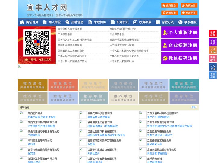Image resolution: width=217 pixels, height=163 pixels.
Task: Open the 江西正邦作物保护有限公司 link
Action: click(42, 122)
